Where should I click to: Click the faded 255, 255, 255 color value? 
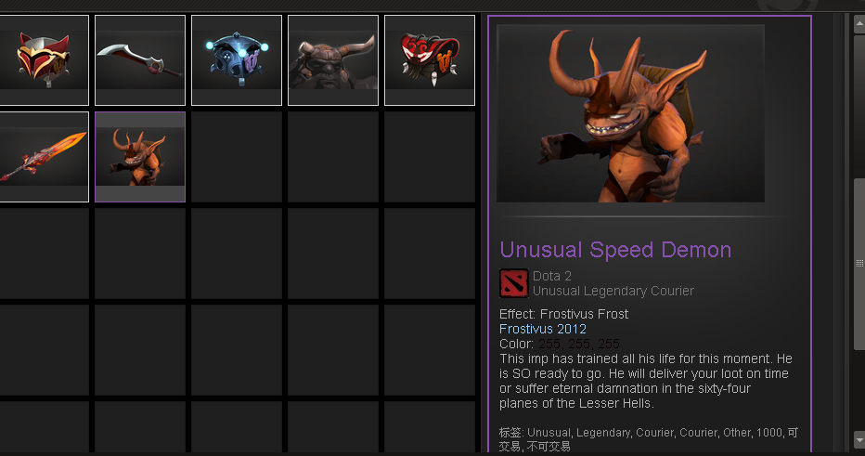[x=579, y=344]
